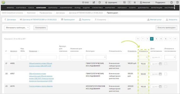Open ВИЗИТЫ in main menu
Image resolution: width=180 pixels, height=94 pixels.
tap(10, 8)
